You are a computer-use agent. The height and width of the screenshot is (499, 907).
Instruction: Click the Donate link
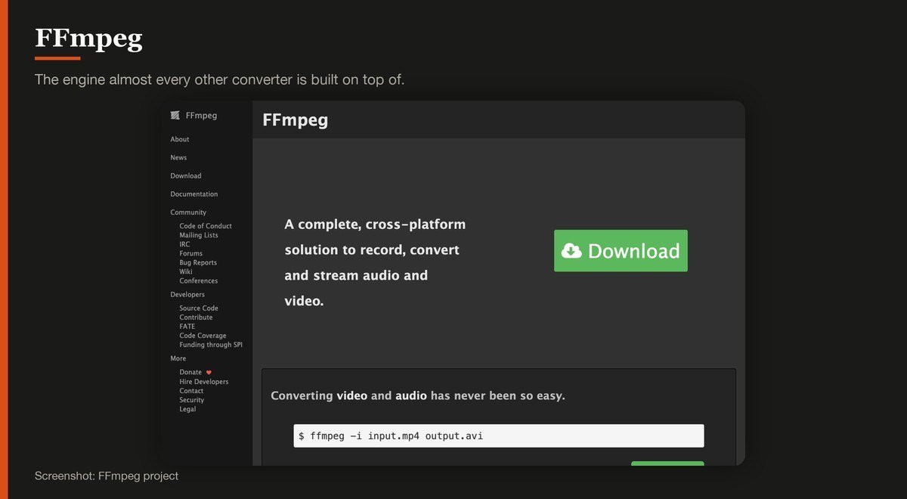(190, 372)
